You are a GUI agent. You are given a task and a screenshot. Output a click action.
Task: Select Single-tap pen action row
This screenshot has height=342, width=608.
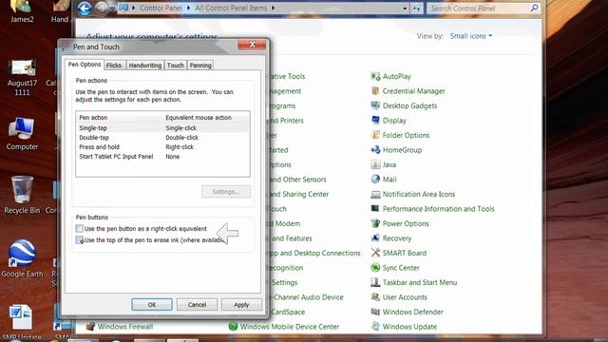pyautogui.click(x=162, y=128)
